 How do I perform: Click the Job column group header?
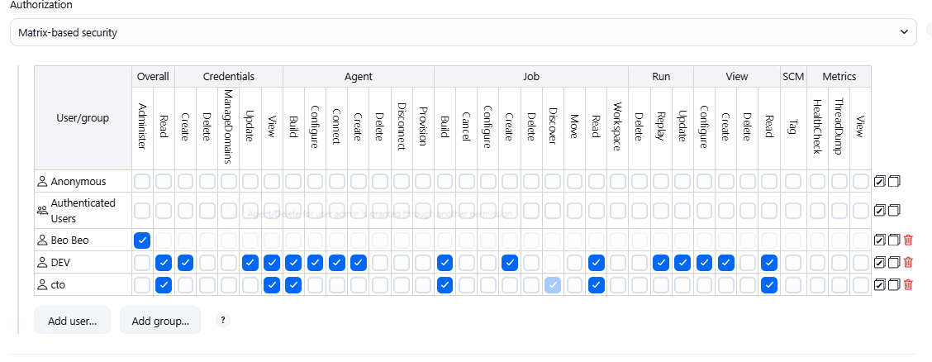531,77
